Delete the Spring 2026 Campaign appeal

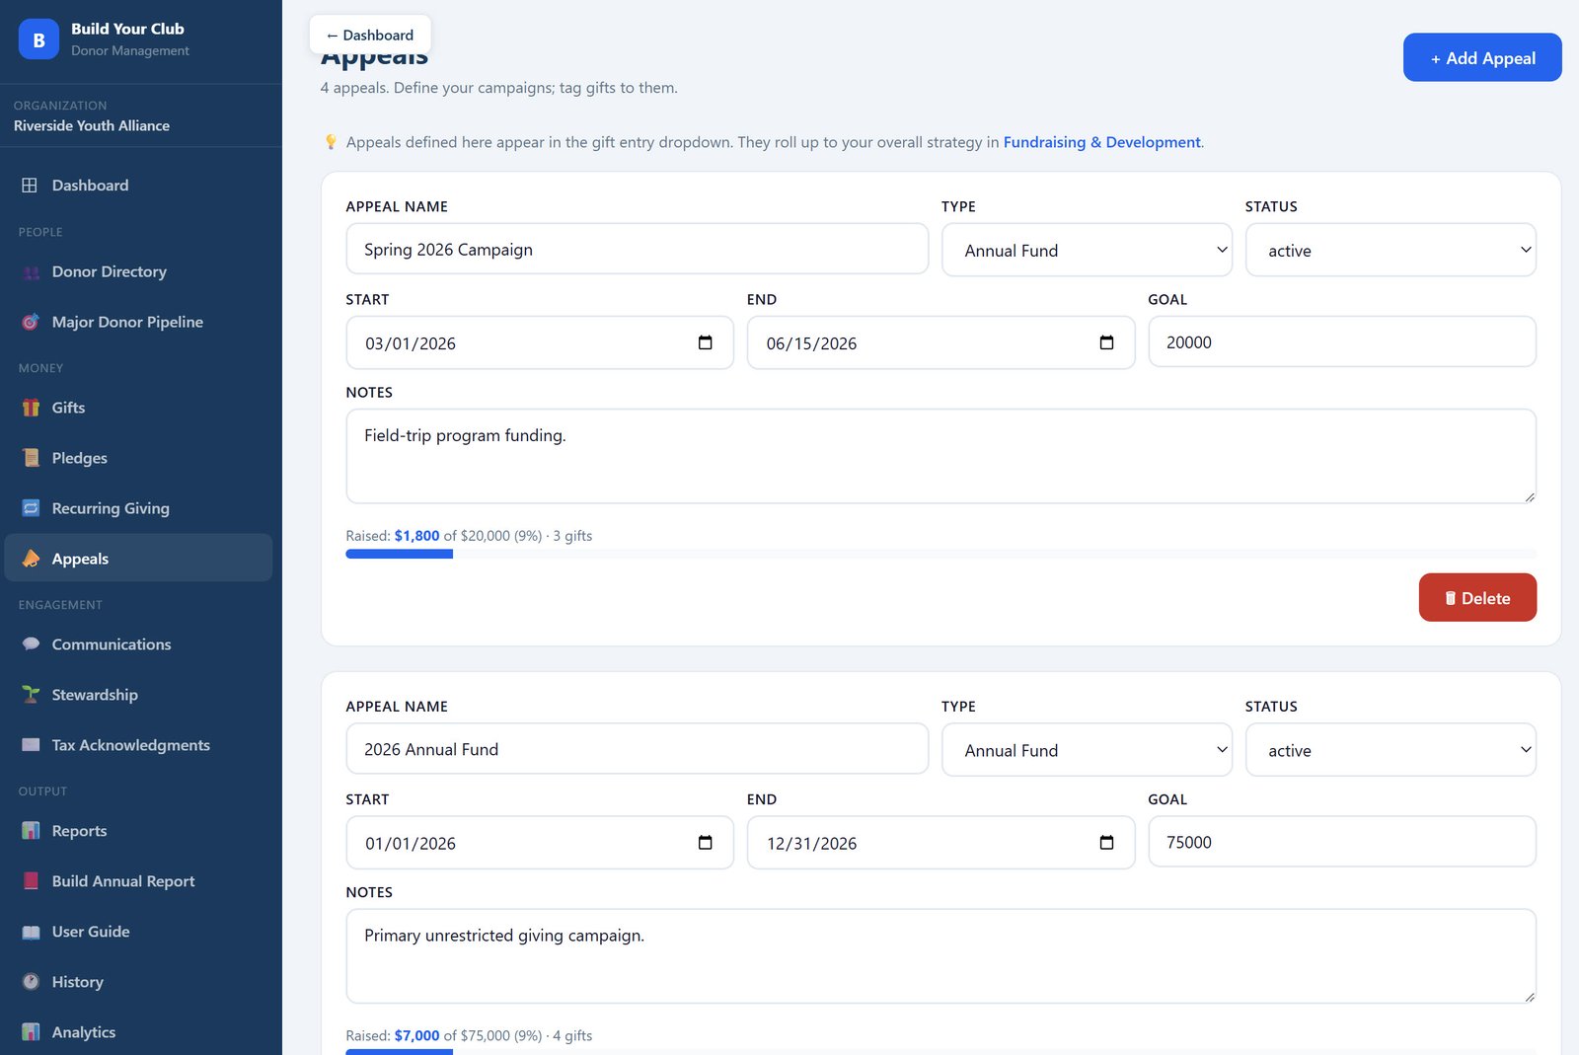pos(1477,598)
